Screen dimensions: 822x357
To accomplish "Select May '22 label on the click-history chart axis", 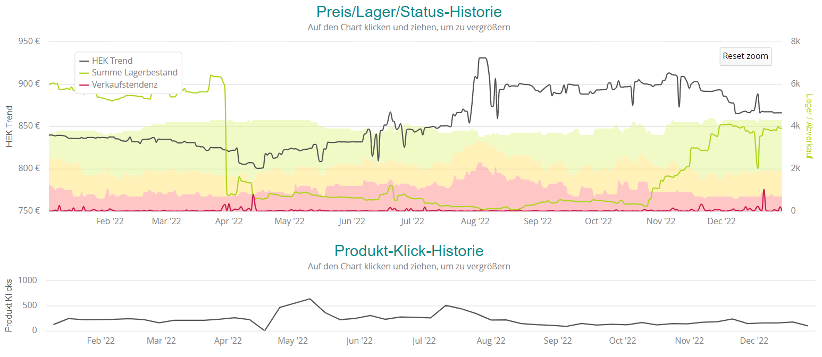I will click(293, 341).
